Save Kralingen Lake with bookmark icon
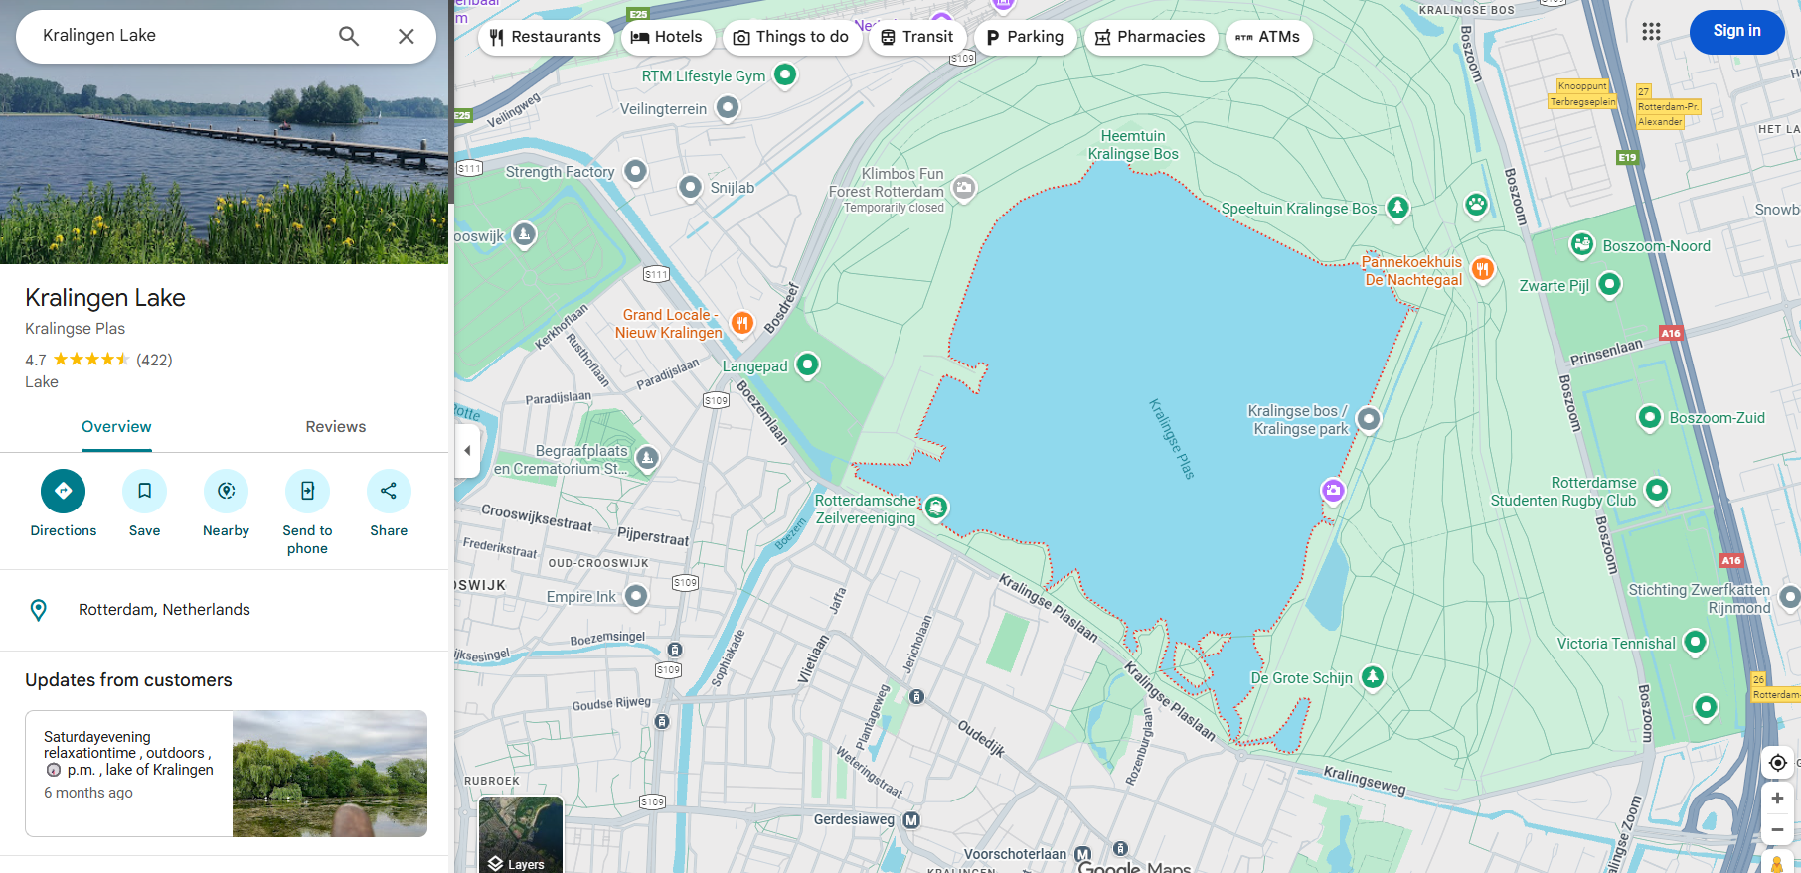1801x873 pixels. (x=144, y=491)
